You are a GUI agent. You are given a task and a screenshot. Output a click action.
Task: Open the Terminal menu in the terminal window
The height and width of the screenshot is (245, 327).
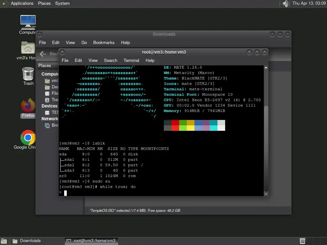[131, 60]
